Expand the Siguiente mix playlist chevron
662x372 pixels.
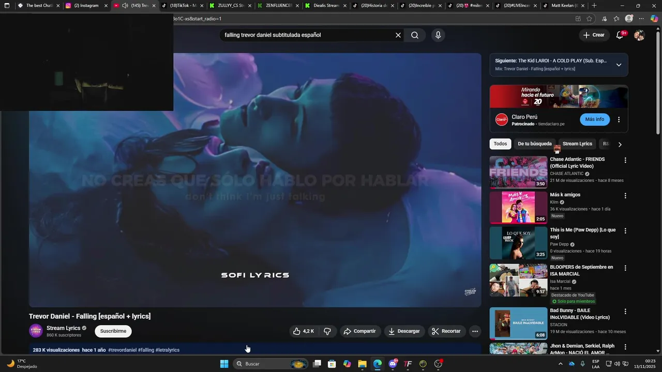click(x=619, y=65)
